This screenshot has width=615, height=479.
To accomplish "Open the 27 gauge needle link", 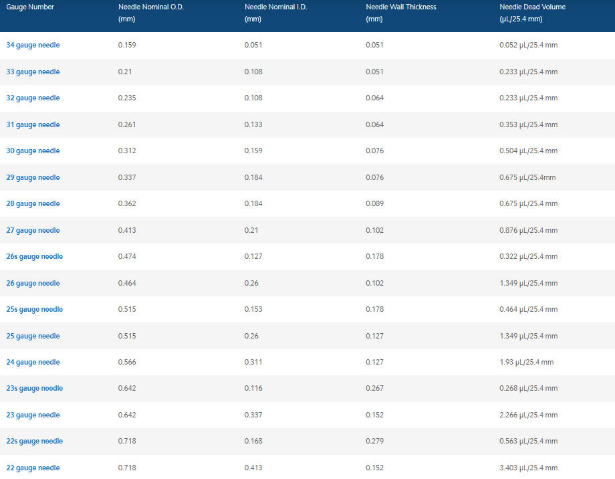I will [33, 230].
